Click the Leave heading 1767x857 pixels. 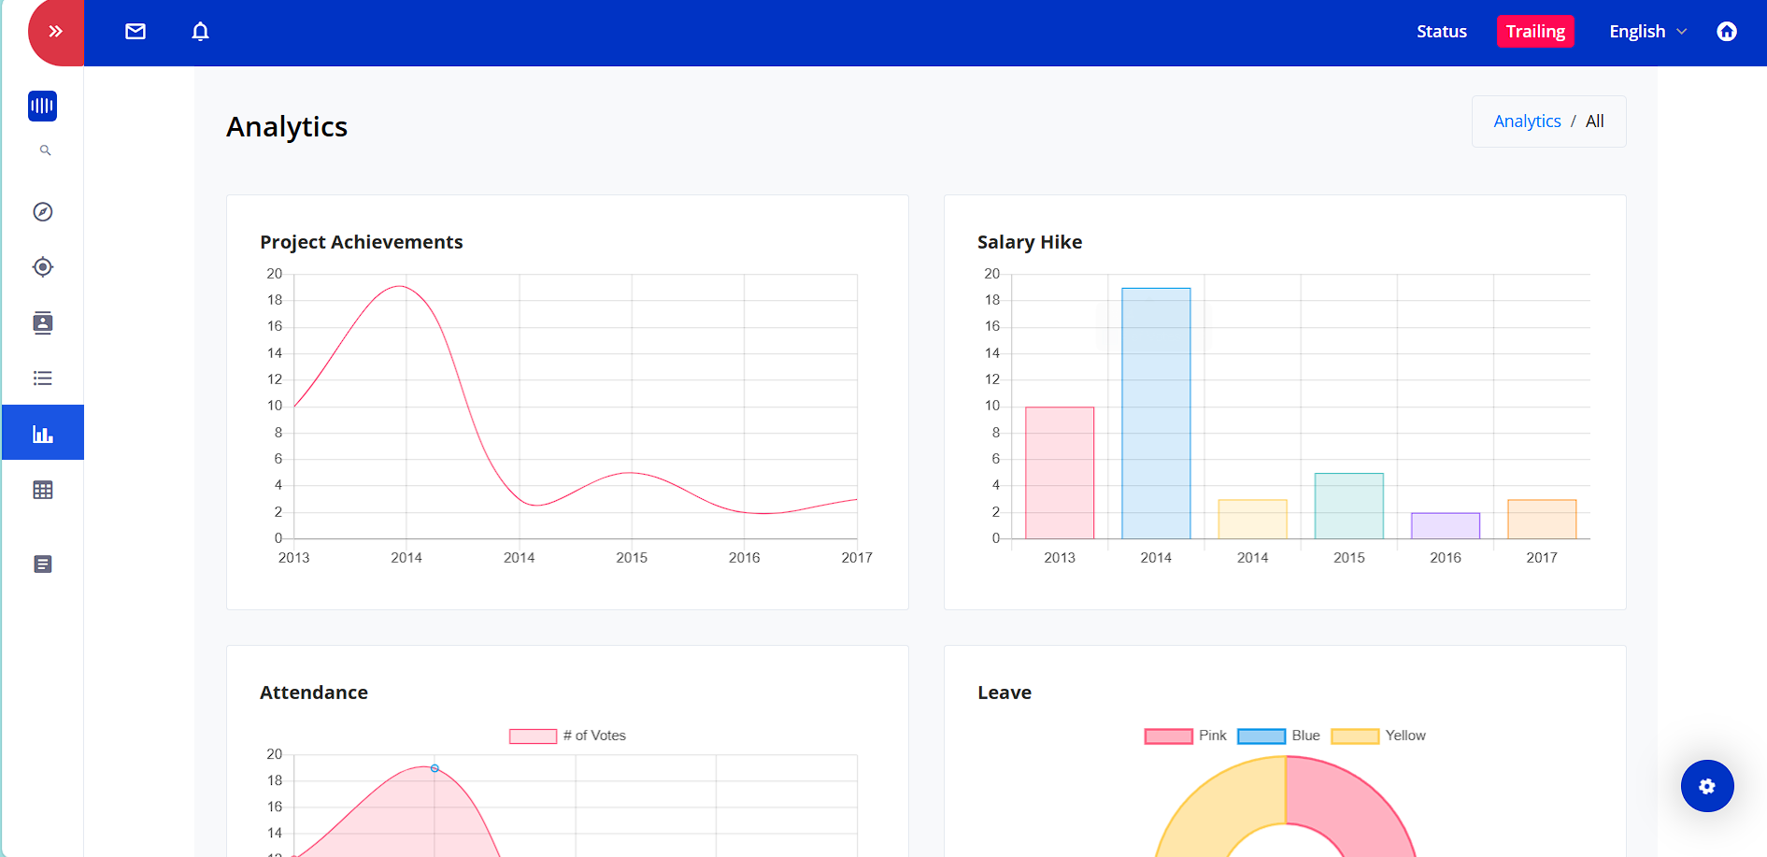1005,693
